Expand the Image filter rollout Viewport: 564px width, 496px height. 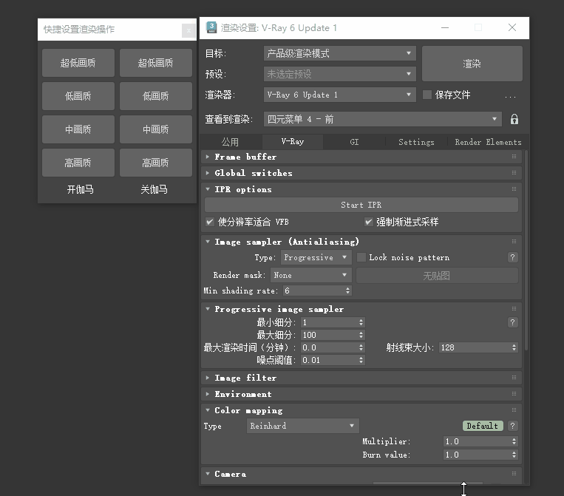coord(208,378)
